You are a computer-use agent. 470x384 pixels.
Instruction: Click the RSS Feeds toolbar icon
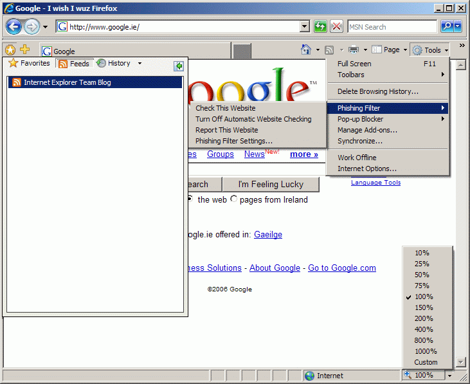[x=329, y=50]
